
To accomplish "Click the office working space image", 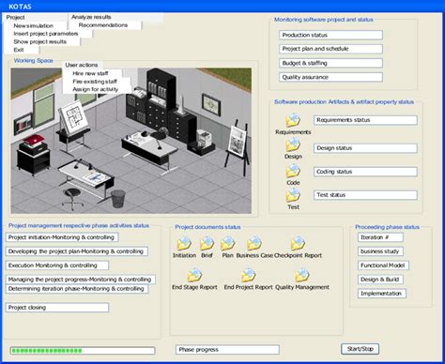I will point(131,141).
